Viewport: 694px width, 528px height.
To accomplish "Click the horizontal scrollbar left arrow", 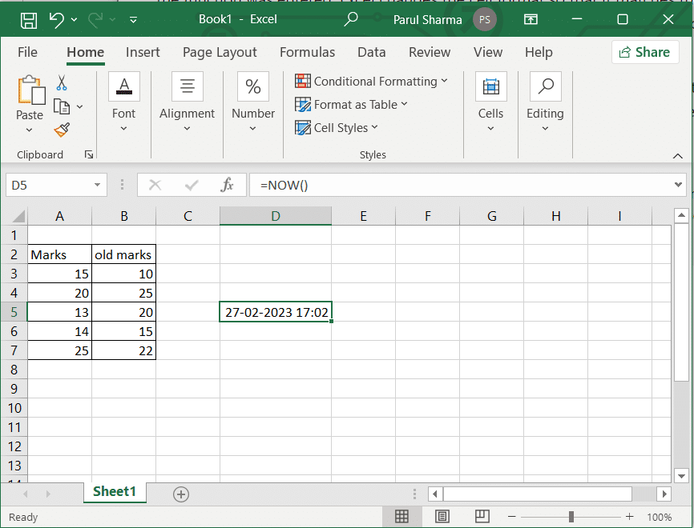I will point(435,494).
